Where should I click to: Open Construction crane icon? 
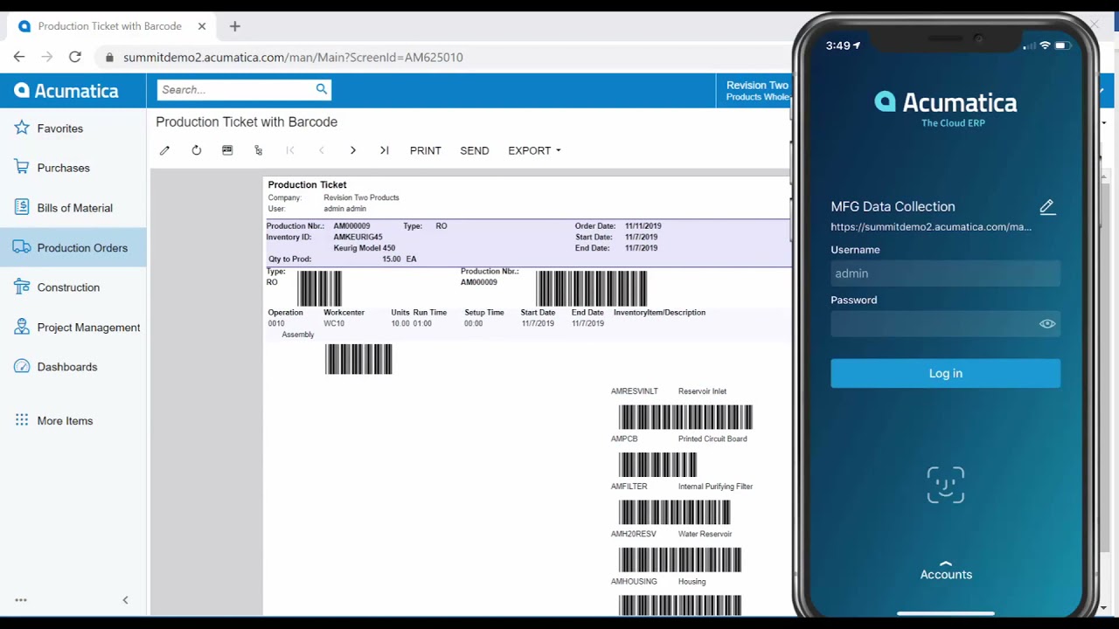(22, 287)
